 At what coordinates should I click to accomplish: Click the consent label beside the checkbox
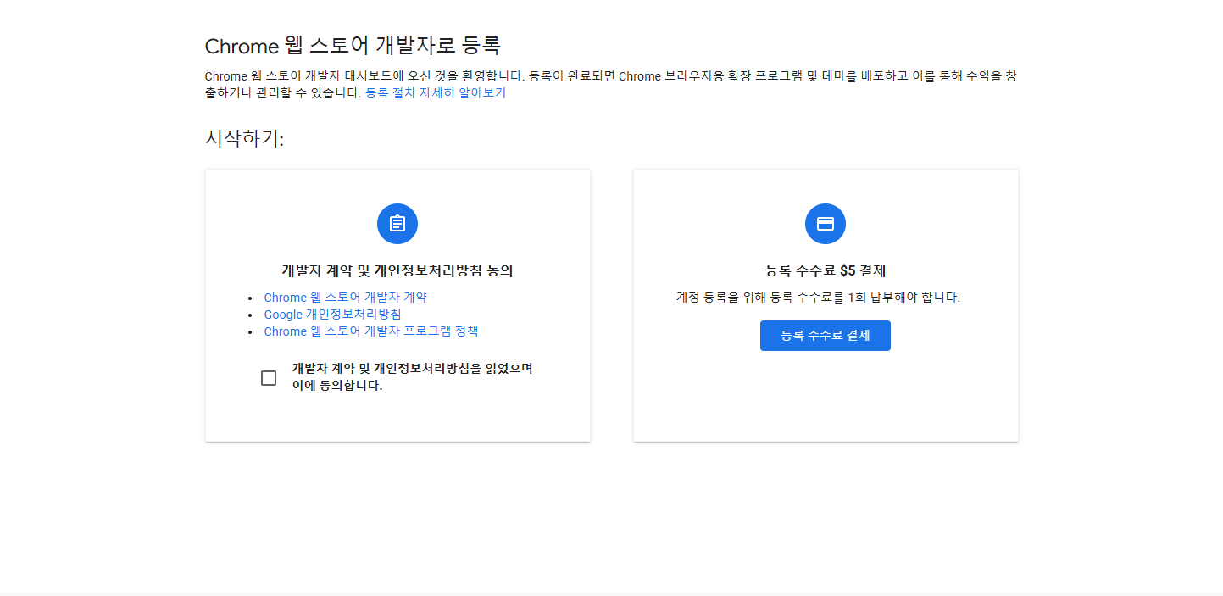point(413,377)
